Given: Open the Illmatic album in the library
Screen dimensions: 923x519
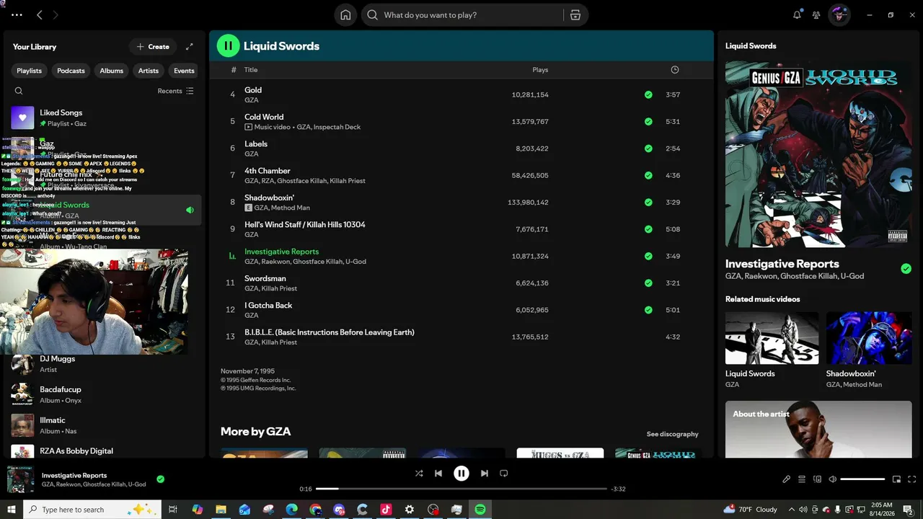Looking at the screenshot, I should (104, 425).
